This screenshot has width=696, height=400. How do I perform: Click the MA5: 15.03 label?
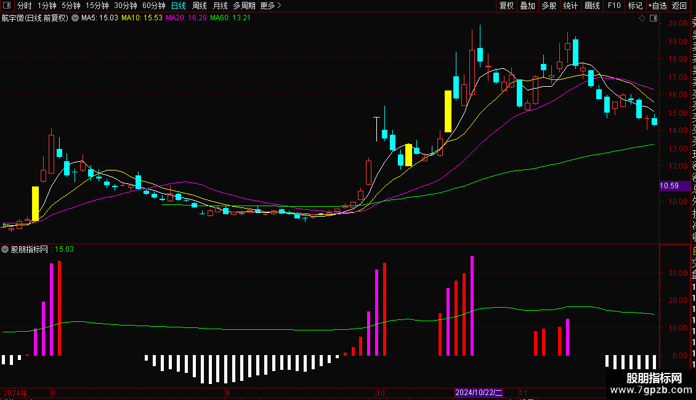click(x=99, y=18)
